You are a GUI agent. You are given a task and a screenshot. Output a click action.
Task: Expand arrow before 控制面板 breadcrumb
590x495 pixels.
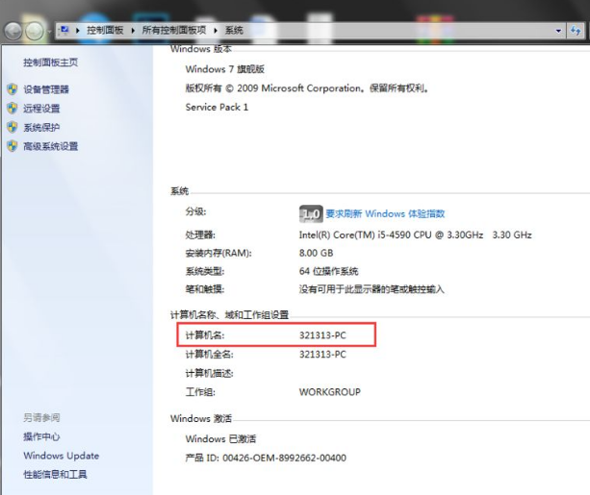(78, 31)
